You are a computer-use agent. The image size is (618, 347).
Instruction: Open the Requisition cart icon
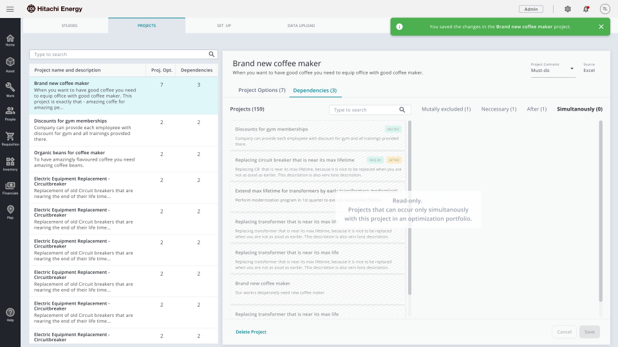pyautogui.click(x=10, y=138)
